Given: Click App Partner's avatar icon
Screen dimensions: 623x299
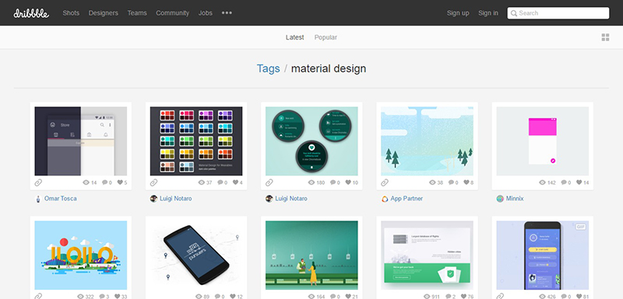Looking at the screenshot, I should [x=385, y=199].
